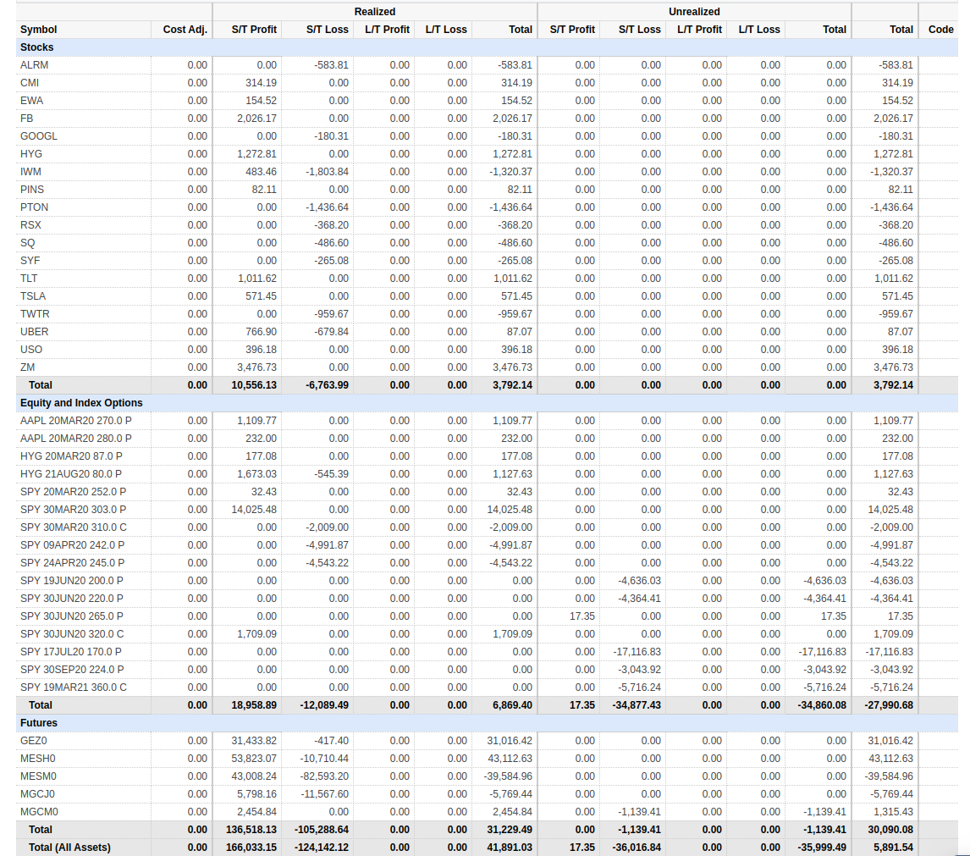Select the GOOGL stock symbol
This screenshot has height=856, width=970.
tap(38, 136)
